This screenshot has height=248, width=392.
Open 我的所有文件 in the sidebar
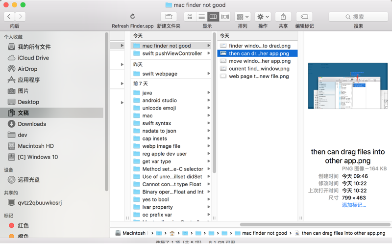(52, 47)
